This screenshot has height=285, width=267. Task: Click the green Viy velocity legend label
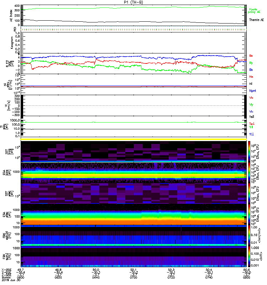click(251, 104)
